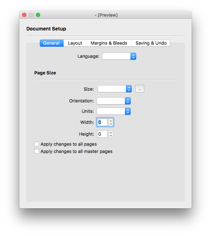
Task: Expand the Units dropdown
Action: (113, 111)
